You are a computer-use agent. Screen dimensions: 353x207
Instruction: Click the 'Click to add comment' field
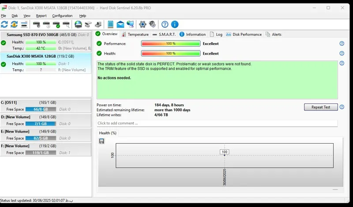coord(217,123)
